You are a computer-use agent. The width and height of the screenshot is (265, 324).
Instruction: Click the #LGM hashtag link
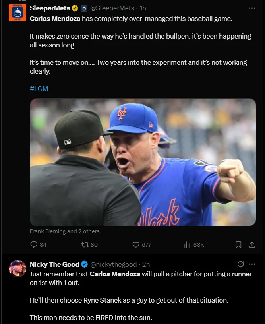[39, 89]
